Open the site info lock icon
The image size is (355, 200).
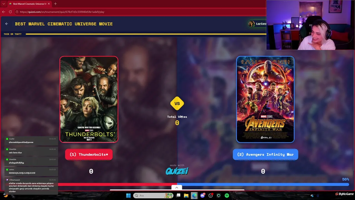(17, 12)
